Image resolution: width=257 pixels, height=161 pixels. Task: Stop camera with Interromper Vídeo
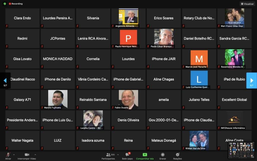(27, 156)
